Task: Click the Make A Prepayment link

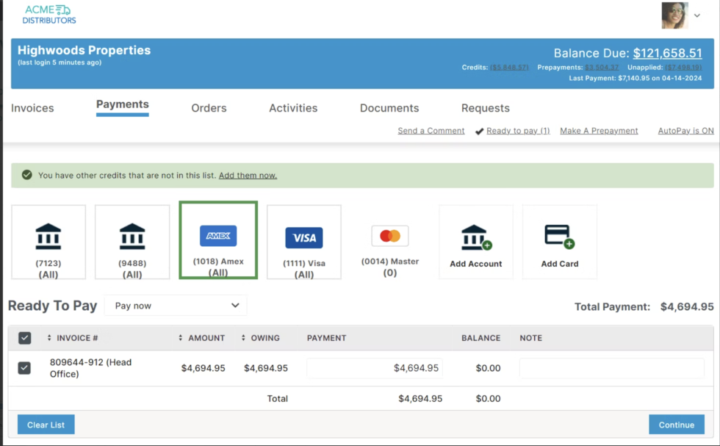Action: pos(599,131)
